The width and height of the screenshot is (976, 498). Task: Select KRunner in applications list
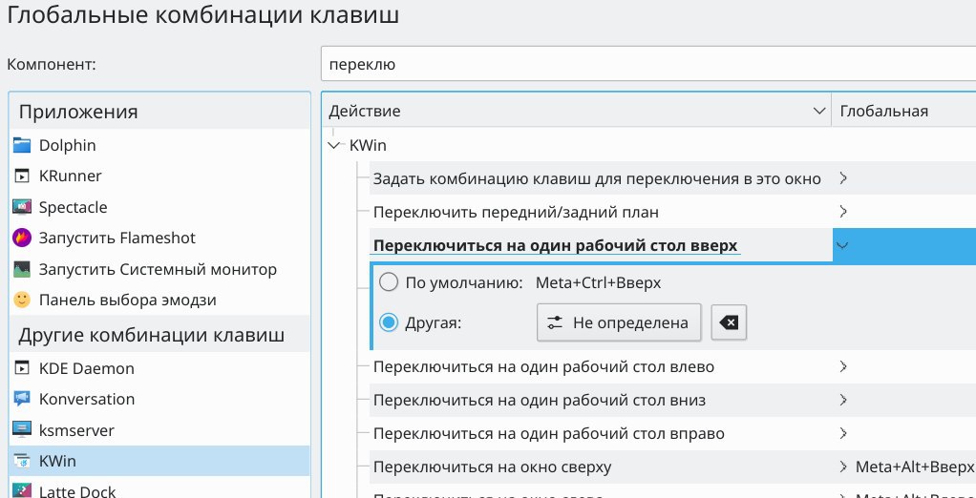pos(159,176)
